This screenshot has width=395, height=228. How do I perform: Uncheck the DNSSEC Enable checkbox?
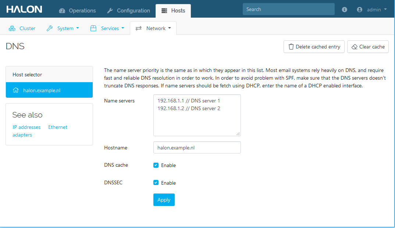tap(156, 183)
